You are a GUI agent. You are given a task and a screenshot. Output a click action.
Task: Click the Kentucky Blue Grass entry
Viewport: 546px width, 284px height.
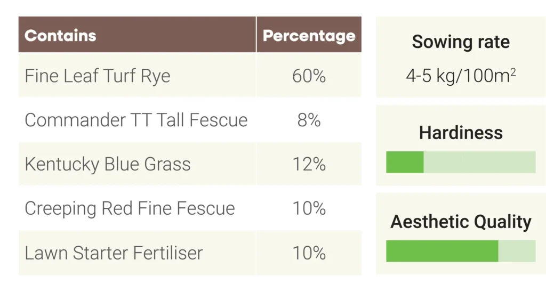107,164
